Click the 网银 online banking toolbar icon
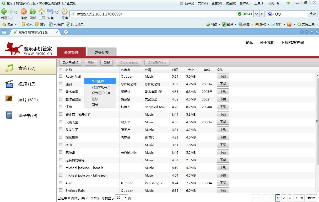Screen dimensions: 319x202 (208, 24)
